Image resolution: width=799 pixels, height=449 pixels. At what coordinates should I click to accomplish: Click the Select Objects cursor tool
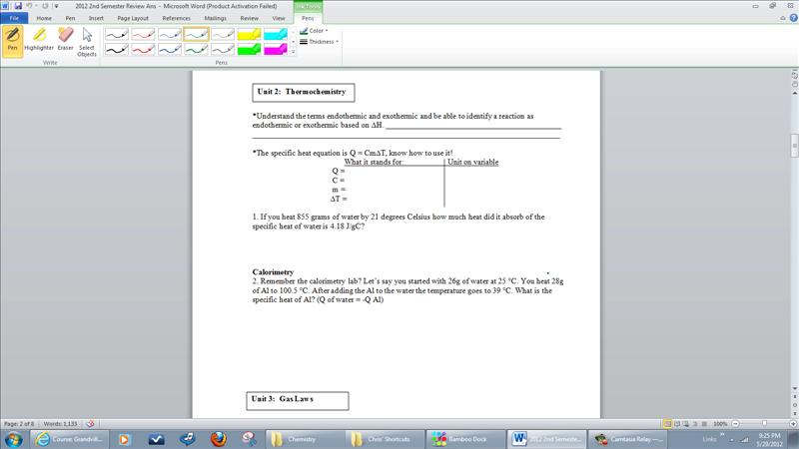pos(87,42)
